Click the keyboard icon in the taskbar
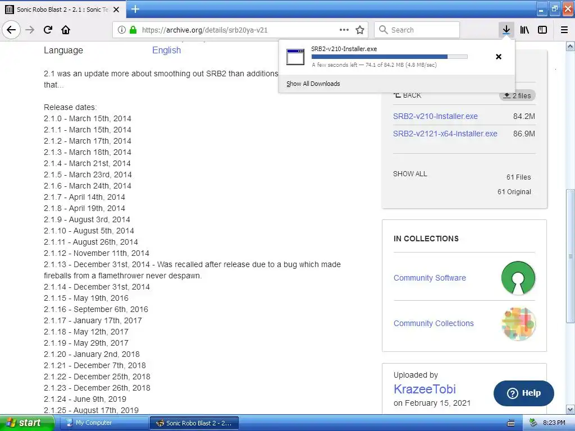This screenshot has height=431, width=575. pyautogui.click(x=511, y=423)
